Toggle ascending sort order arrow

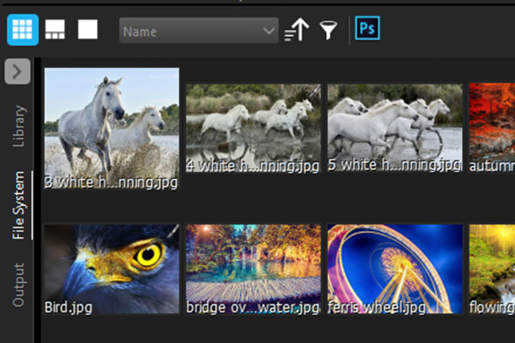pos(297,29)
